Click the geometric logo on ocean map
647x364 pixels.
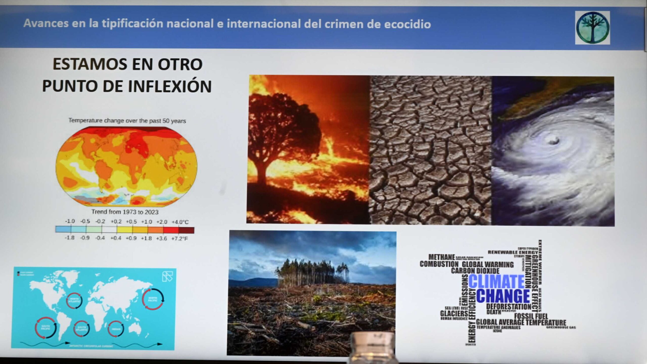pos(167,277)
